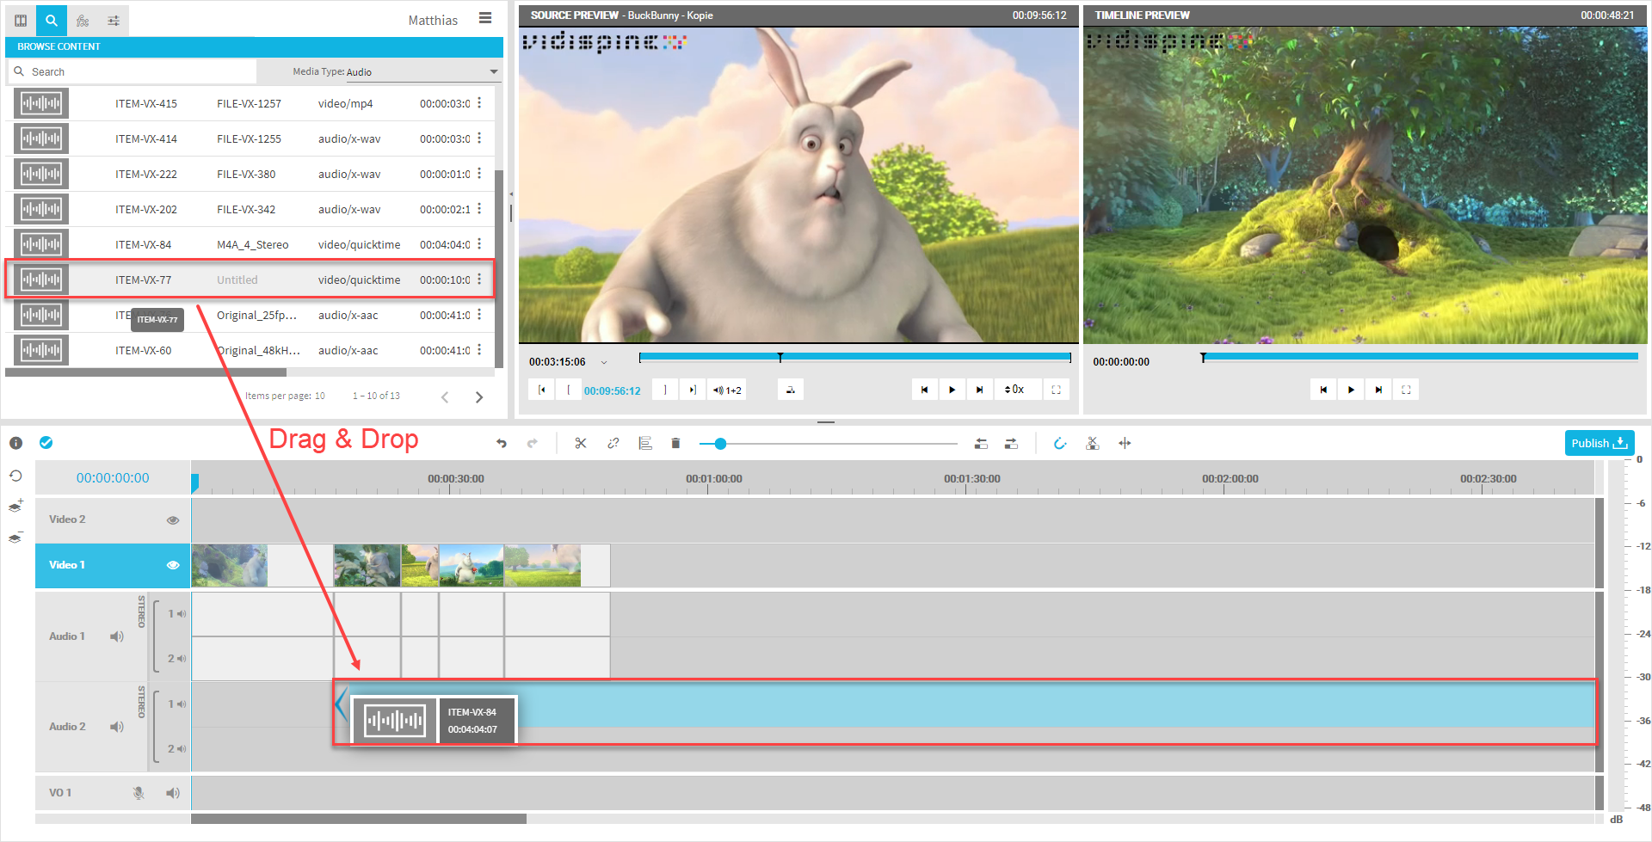Click the undo arrow in timeline toolbar
This screenshot has height=842, width=1652.
502,444
